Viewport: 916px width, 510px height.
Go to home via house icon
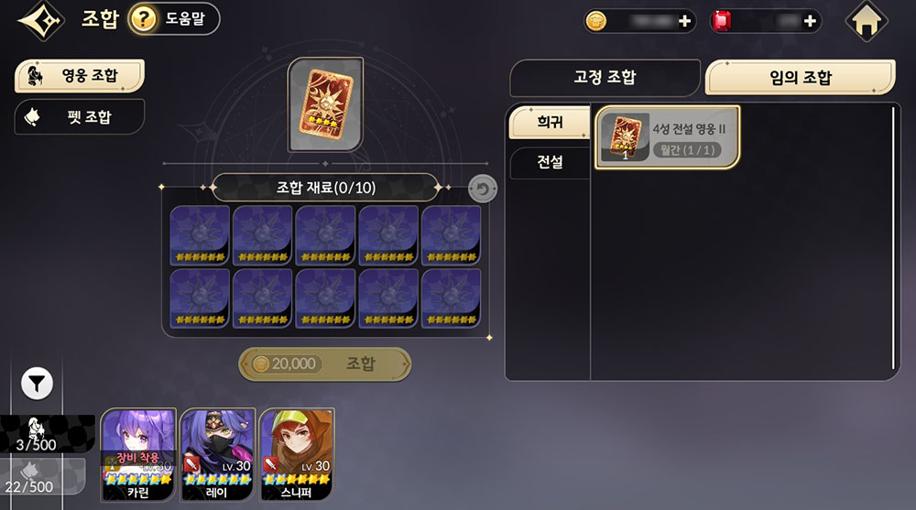pyautogui.click(x=866, y=22)
